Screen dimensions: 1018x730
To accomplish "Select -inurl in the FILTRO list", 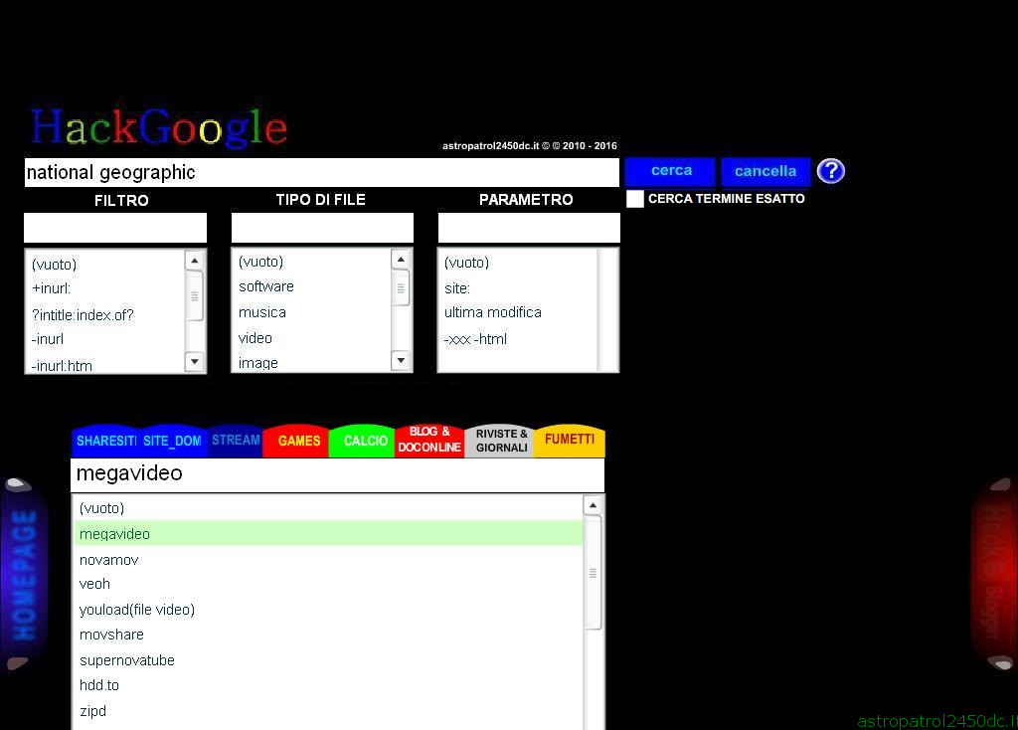I will [107, 339].
